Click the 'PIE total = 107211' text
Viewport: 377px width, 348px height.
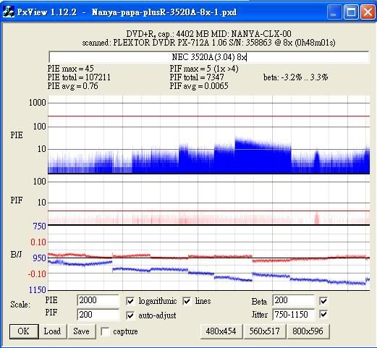point(79,77)
